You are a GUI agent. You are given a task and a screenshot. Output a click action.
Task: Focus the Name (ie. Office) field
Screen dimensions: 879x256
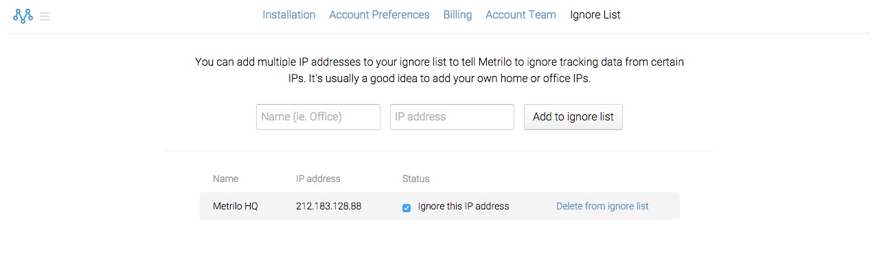pos(318,117)
